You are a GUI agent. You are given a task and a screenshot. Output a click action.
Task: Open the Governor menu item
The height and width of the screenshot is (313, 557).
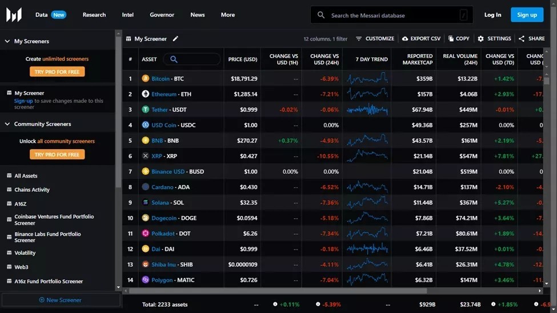162,15
